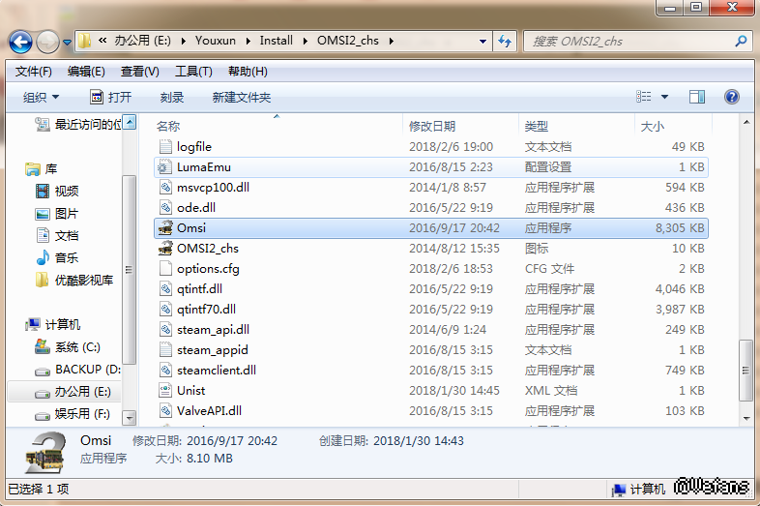Open the recent pages dropdown arrow
This screenshot has height=506, width=760.
coord(68,43)
